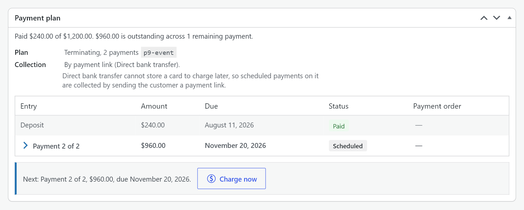The height and width of the screenshot is (210, 524).
Task: Click the Payment order column header
Action: (437, 106)
